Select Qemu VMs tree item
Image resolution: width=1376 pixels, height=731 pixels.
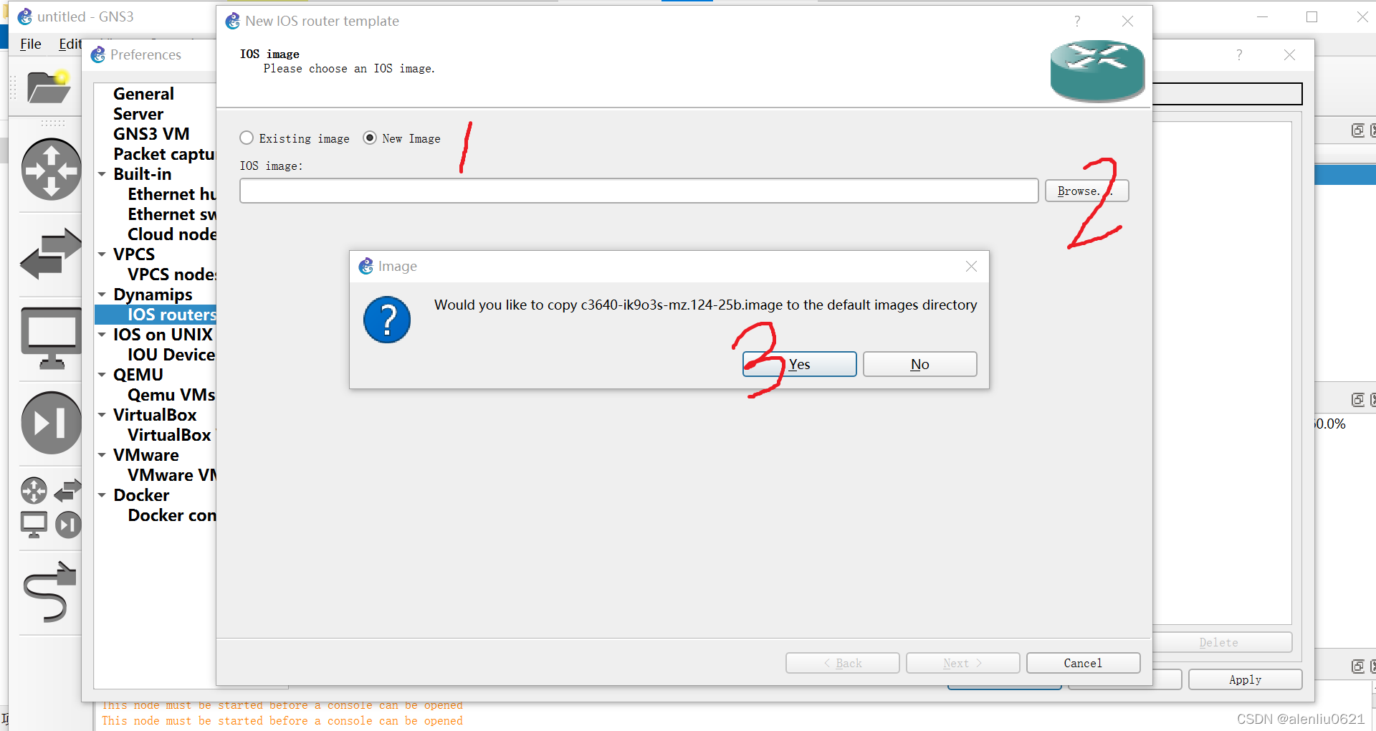click(x=172, y=395)
